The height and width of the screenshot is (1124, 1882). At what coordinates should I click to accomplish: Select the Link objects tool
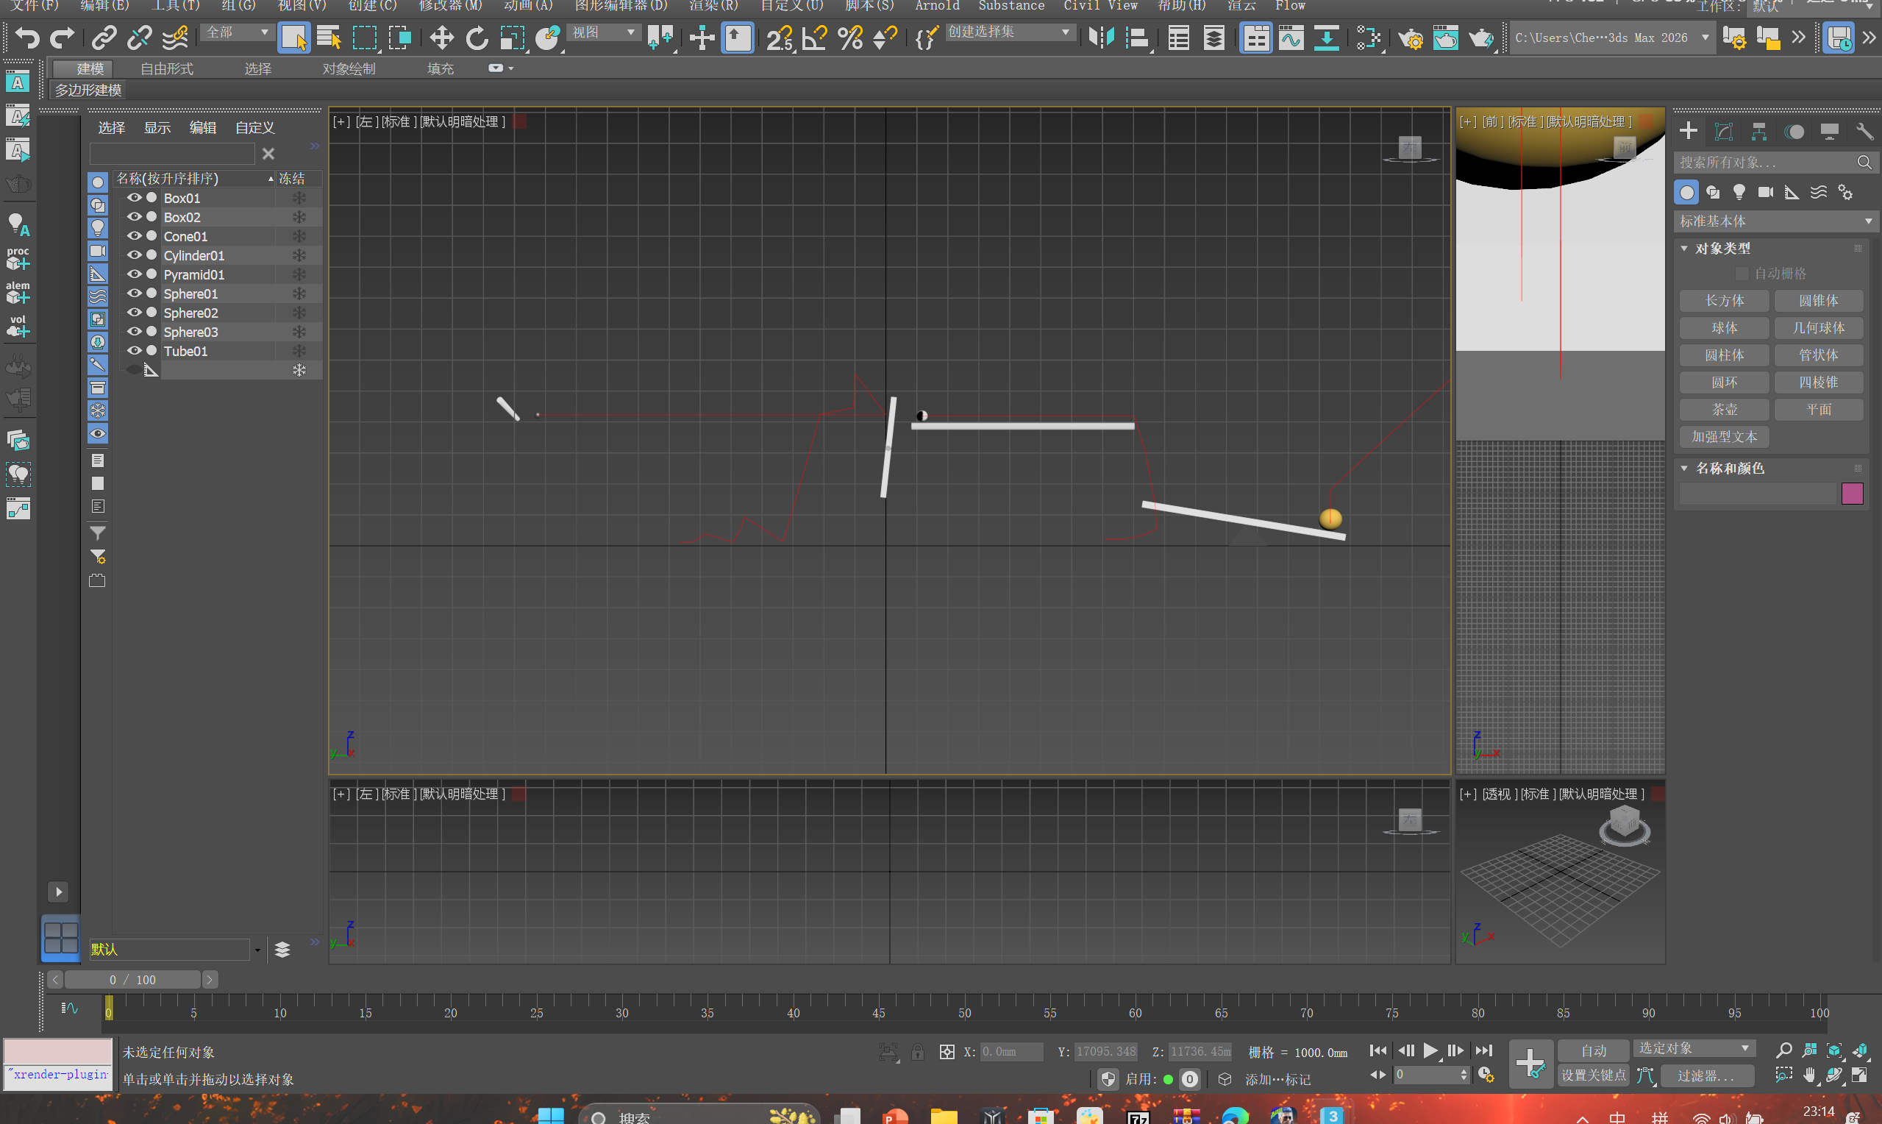click(104, 37)
